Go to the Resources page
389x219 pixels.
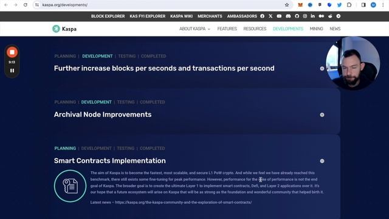[255, 29]
